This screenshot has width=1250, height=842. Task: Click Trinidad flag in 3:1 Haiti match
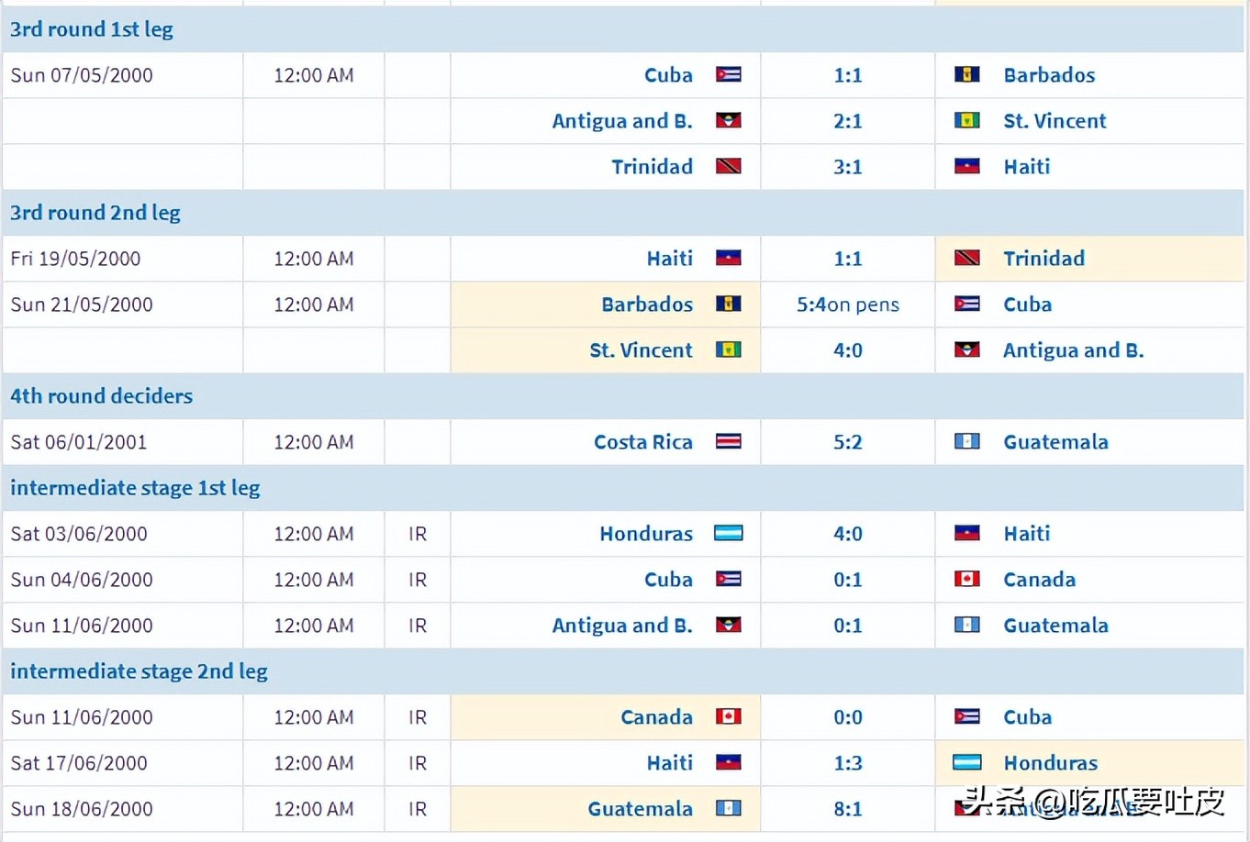[729, 166]
